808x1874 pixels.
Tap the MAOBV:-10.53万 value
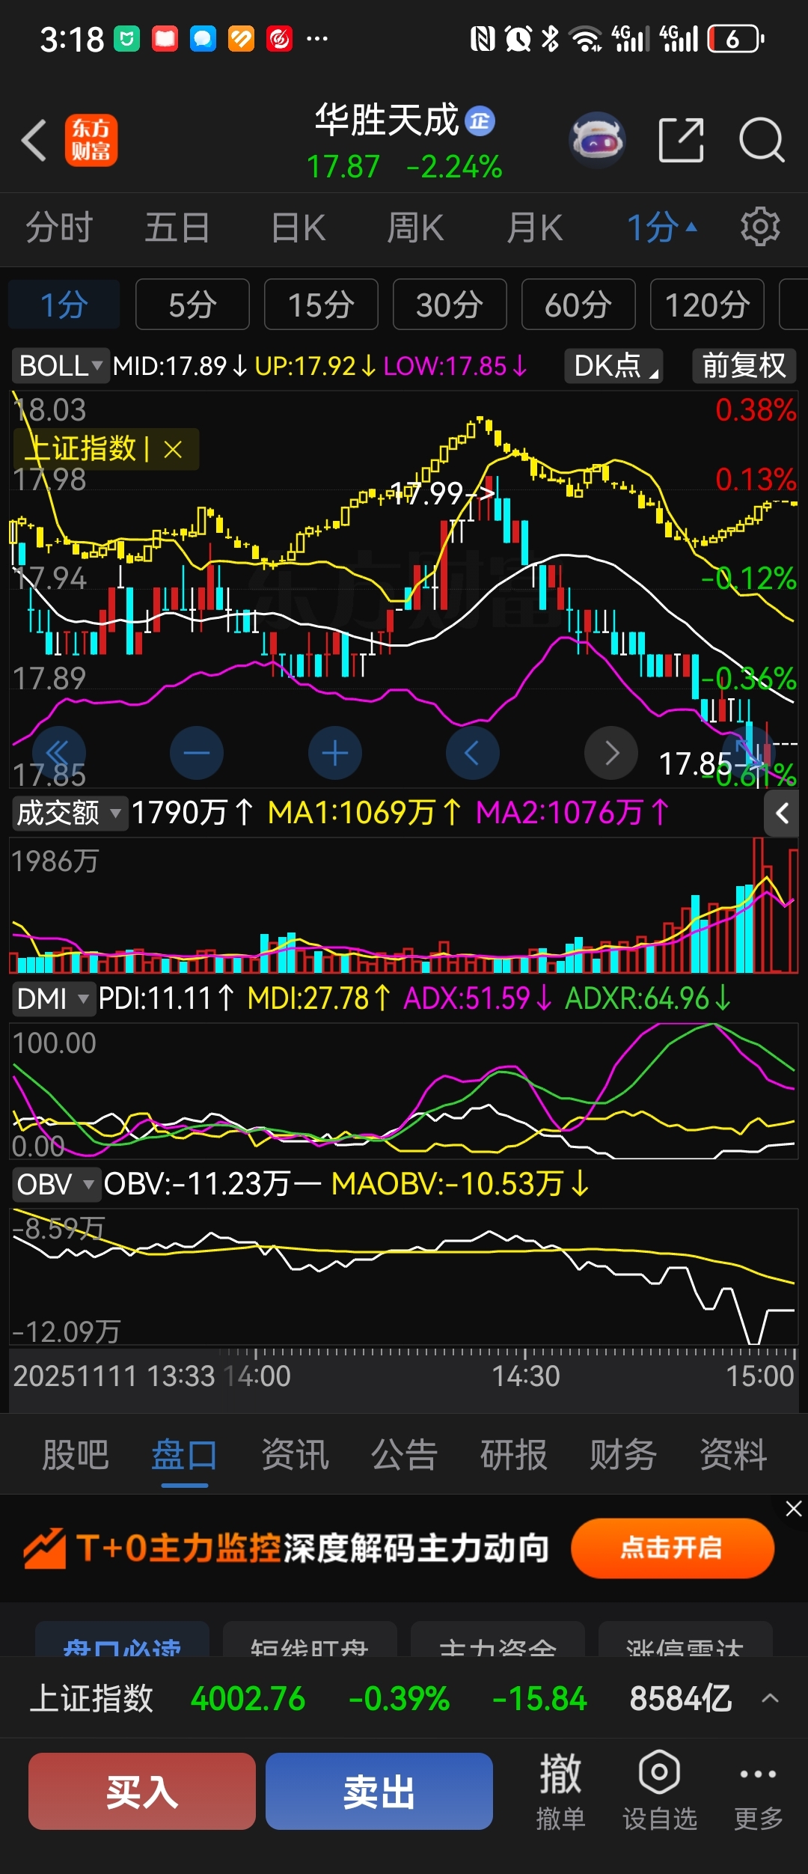pyautogui.click(x=460, y=1184)
